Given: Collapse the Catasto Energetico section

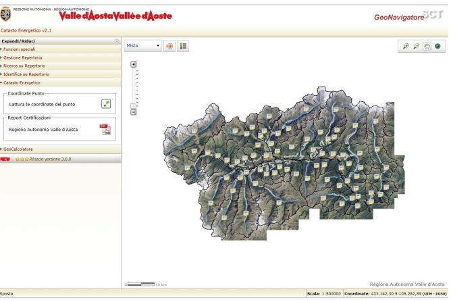Looking at the screenshot, I should (60, 82).
